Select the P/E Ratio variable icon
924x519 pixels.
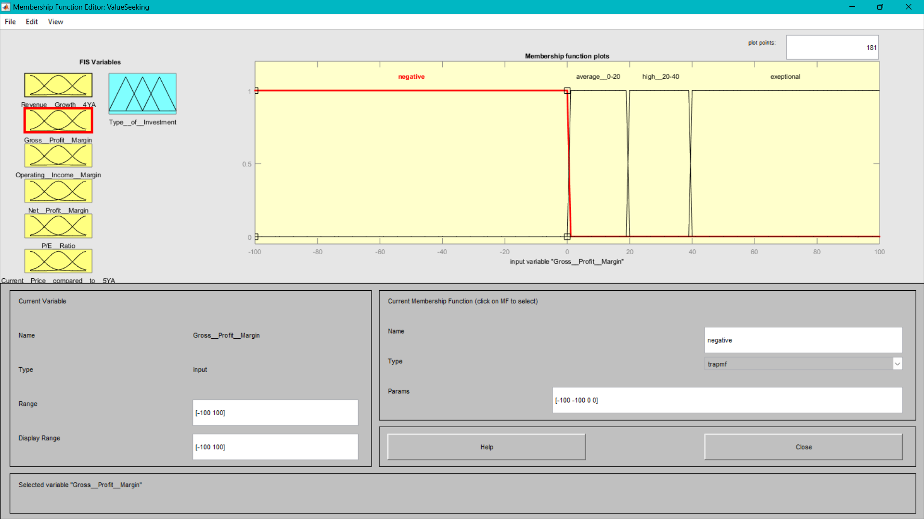click(58, 226)
